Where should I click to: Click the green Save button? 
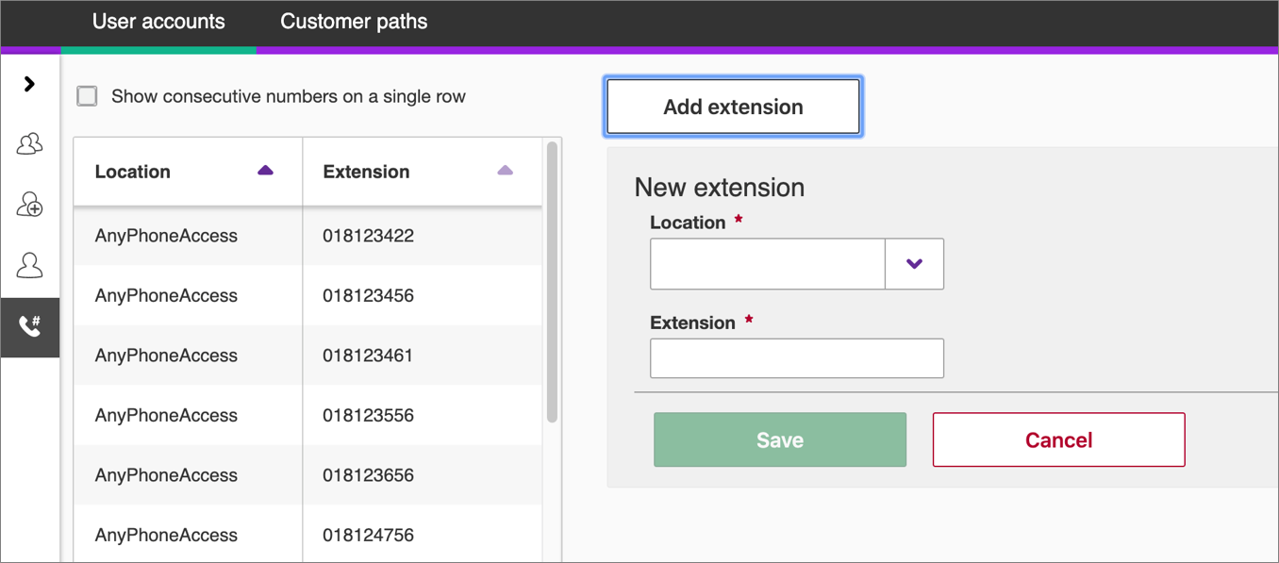coord(779,439)
